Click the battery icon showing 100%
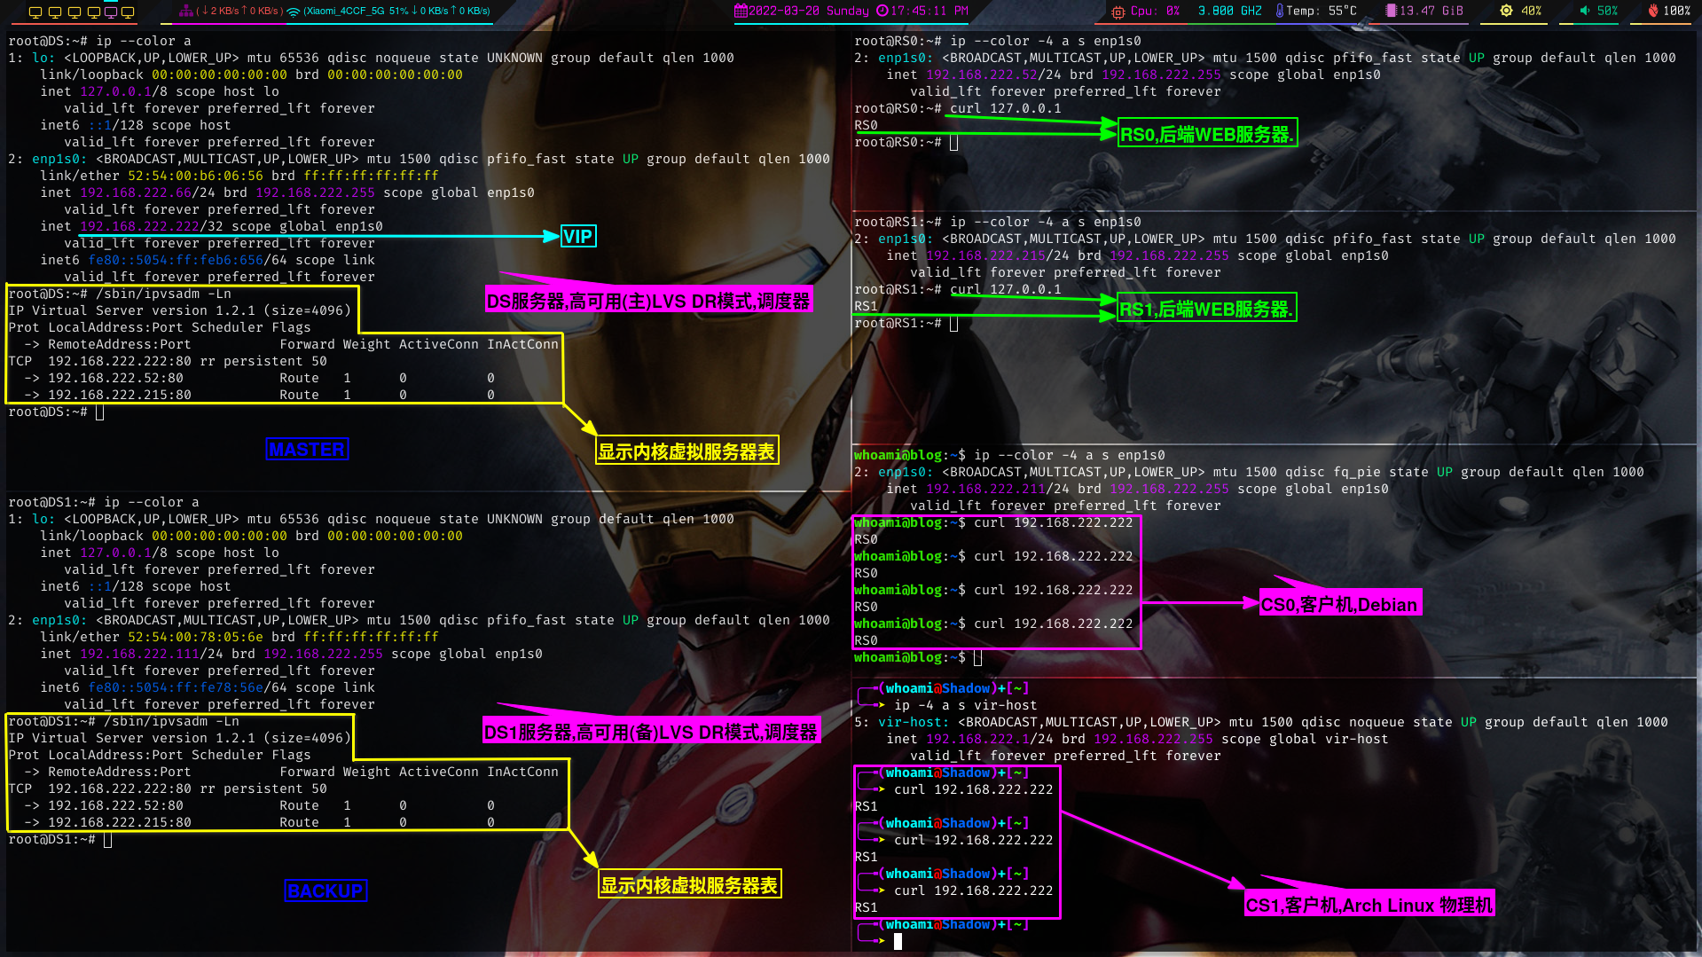The image size is (1702, 957). pyautogui.click(x=1652, y=11)
